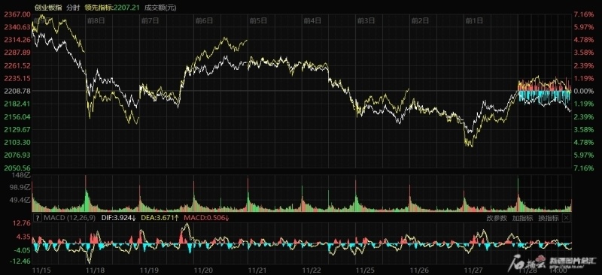Select the 前4日 day marker
Image resolution: width=602 pixels, height=275 pixels.
point(312,21)
